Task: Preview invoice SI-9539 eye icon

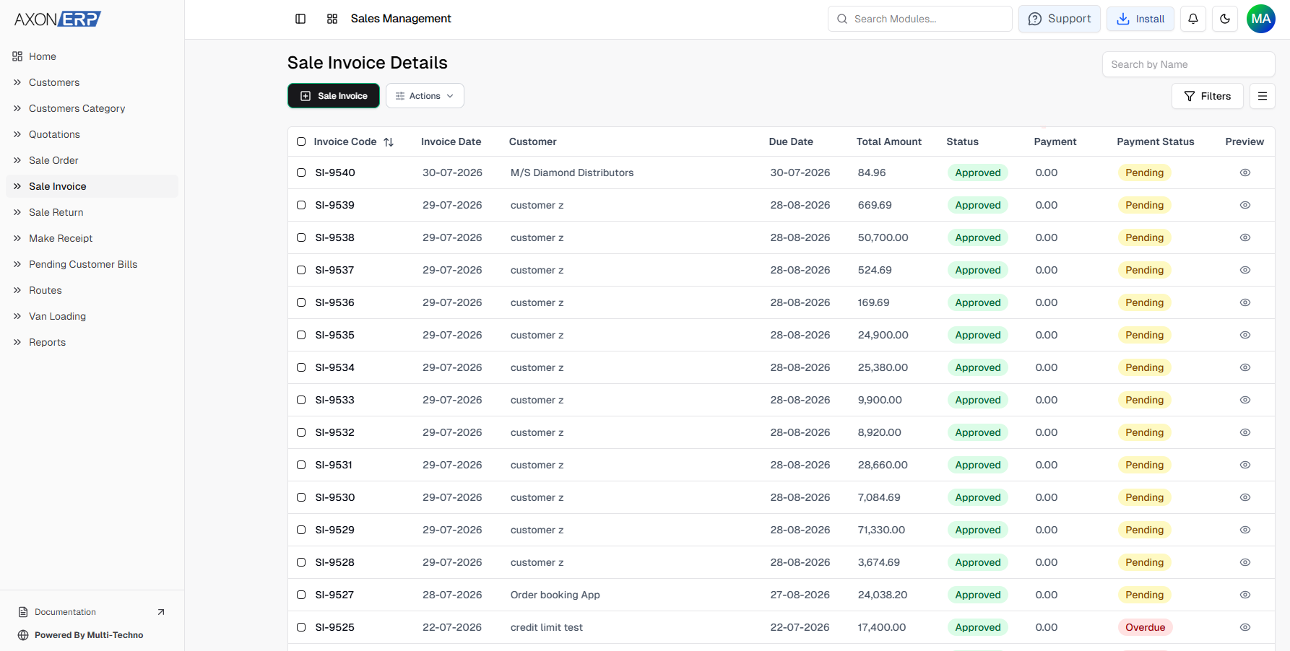Action: (x=1245, y=205)
